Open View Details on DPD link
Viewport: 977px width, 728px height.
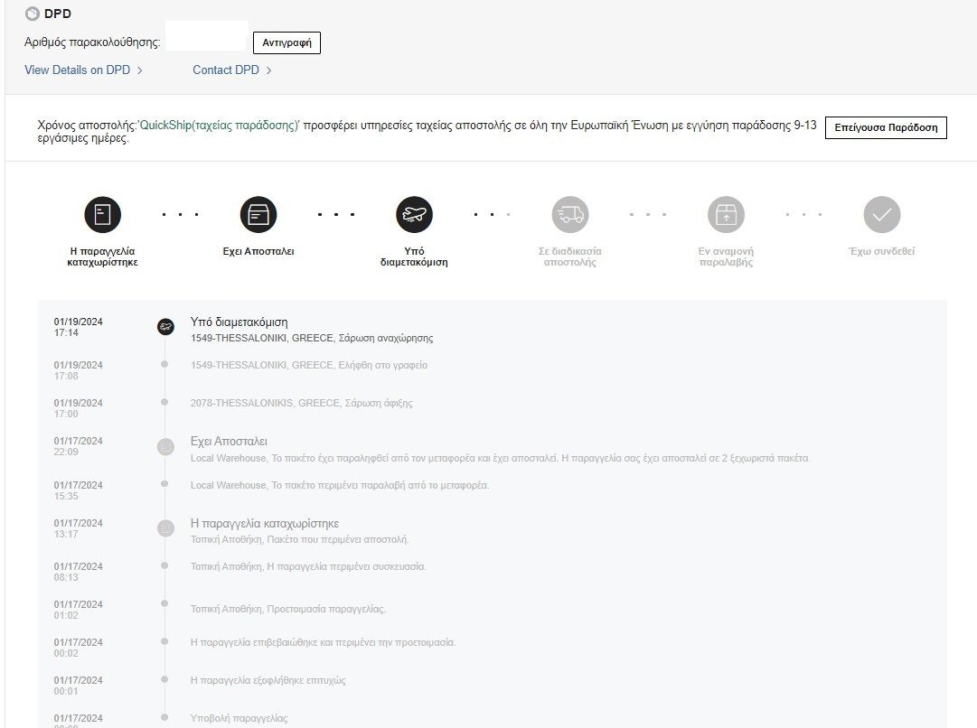point(77,70)
